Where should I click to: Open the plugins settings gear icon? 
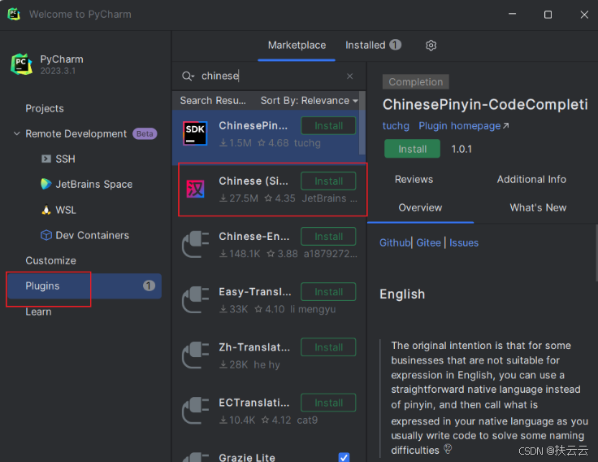coord(431,46)
